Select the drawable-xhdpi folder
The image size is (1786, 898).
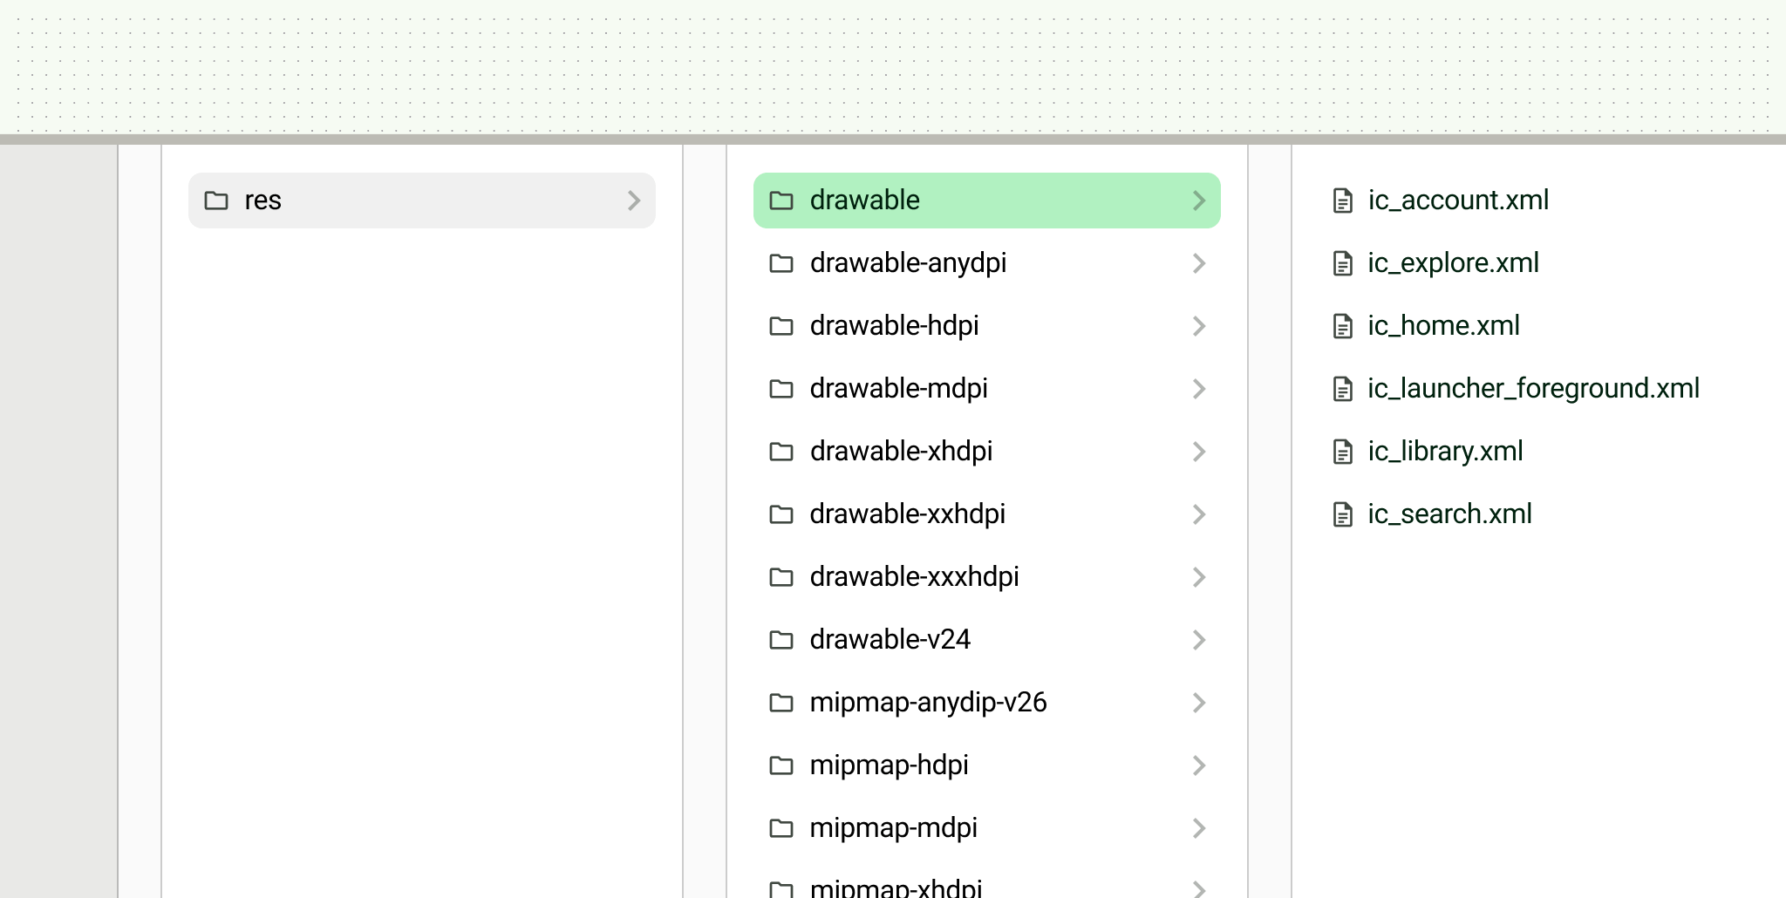(x=903, y=452)
